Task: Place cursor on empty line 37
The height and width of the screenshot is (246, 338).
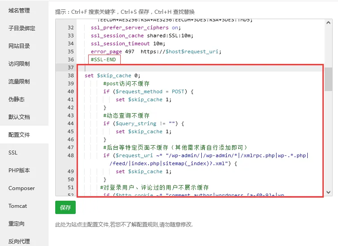Action: click(200, 67)
